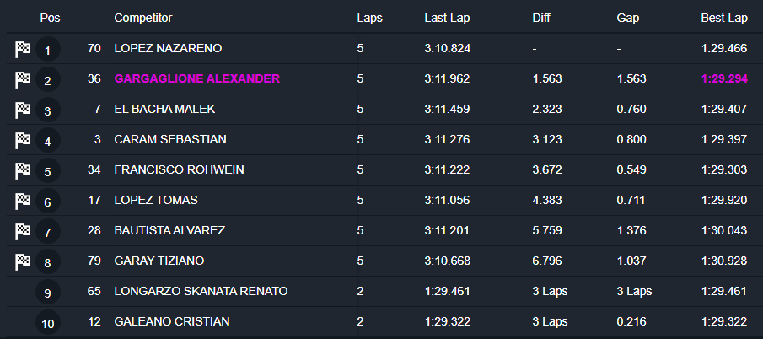Select the GALEANO CRISTIAN row

[x=172, y=322]
